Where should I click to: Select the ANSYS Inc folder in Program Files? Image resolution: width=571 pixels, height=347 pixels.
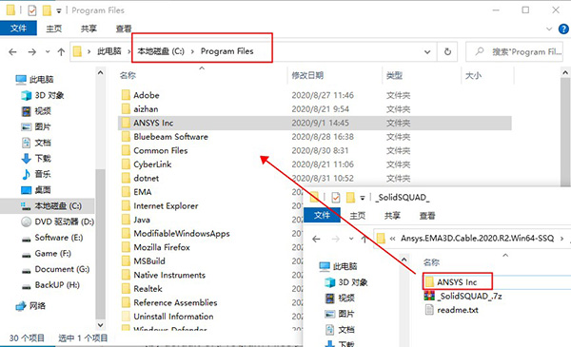pos(315,123)
